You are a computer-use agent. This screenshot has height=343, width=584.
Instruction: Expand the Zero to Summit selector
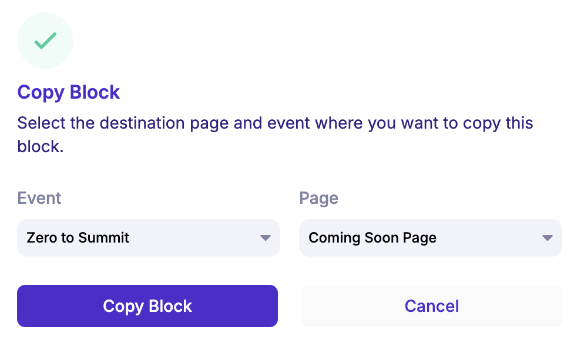click(148, 238)
